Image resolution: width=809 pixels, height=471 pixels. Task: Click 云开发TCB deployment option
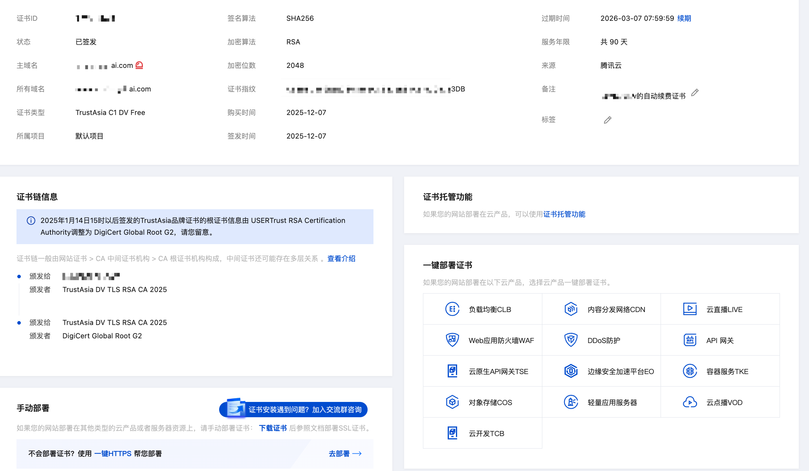[486, 433]
